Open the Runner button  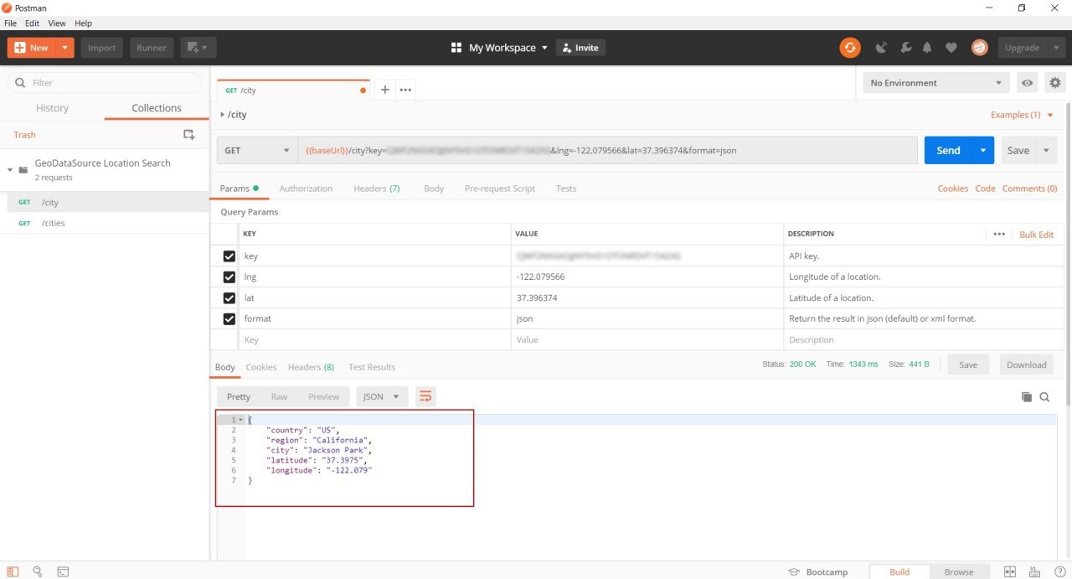pyautogui.click(x=152, y=48)
